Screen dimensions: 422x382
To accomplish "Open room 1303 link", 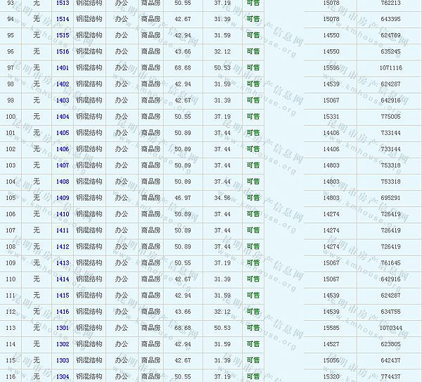I will tap(63, 360).
